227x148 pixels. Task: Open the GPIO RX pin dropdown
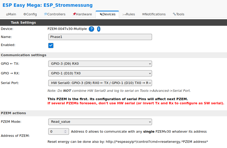(100, 73)
